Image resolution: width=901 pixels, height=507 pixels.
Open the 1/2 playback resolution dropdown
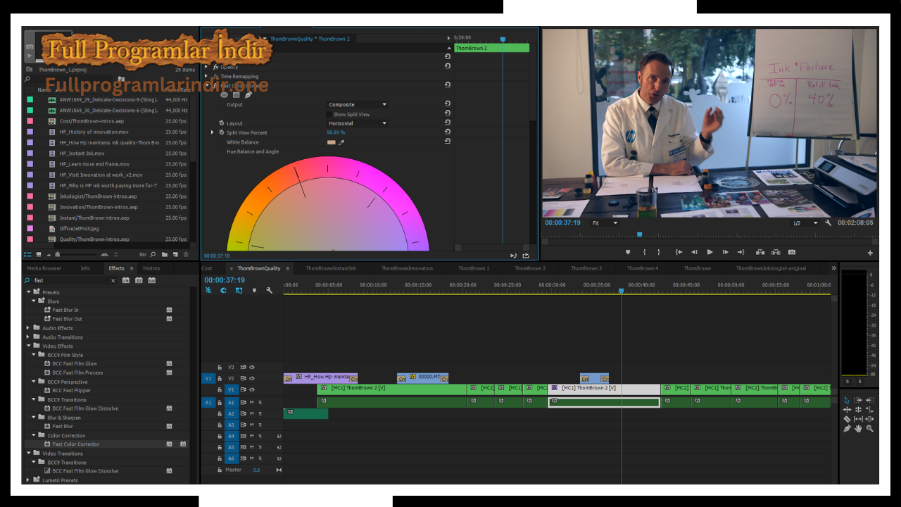806,223
